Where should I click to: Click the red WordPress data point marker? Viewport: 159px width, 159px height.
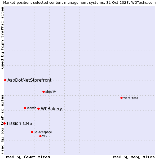tap(121, 98)
